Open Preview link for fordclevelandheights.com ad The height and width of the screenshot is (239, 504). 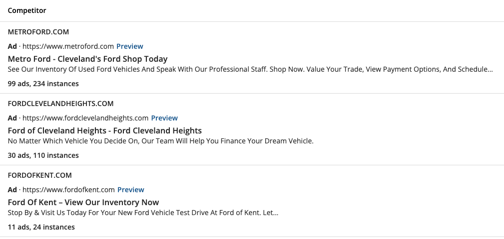(x=164, y=118)
